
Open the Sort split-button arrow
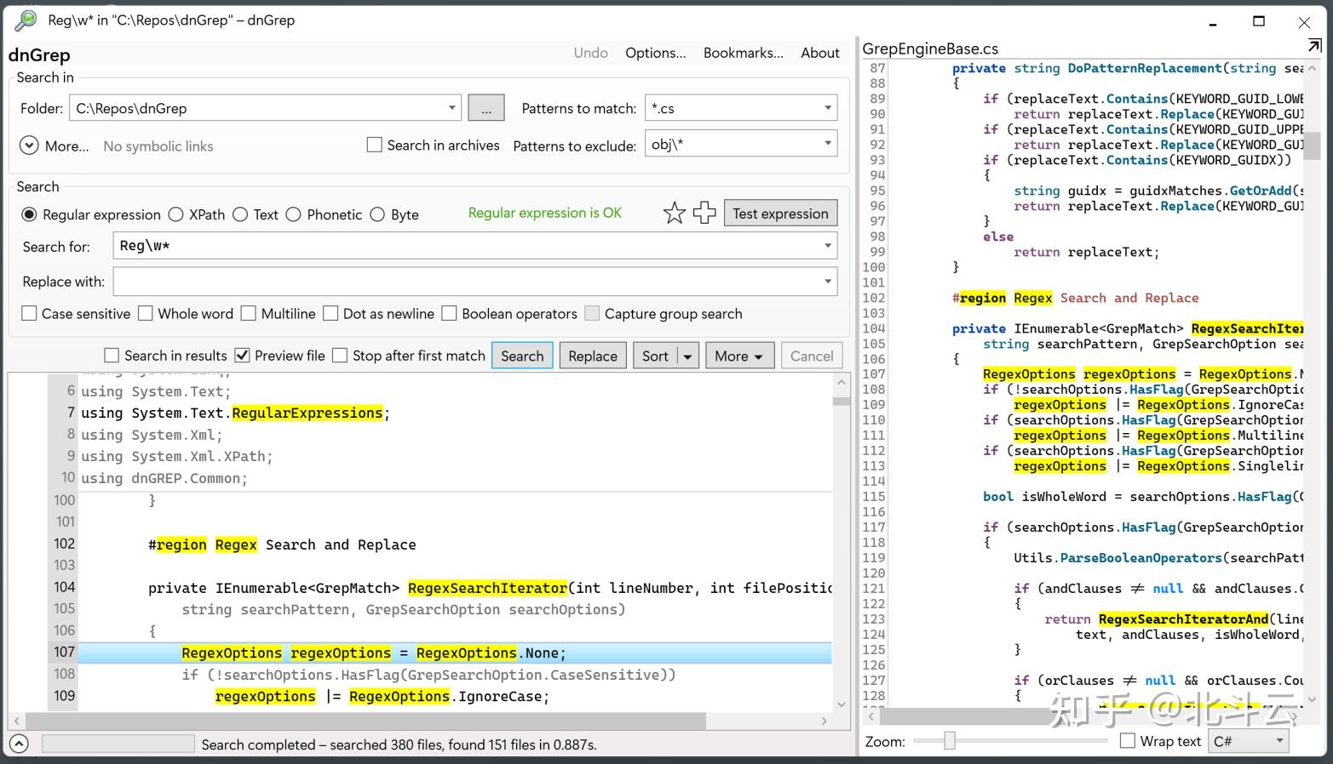pyautogui.click(x=688, y=356)
